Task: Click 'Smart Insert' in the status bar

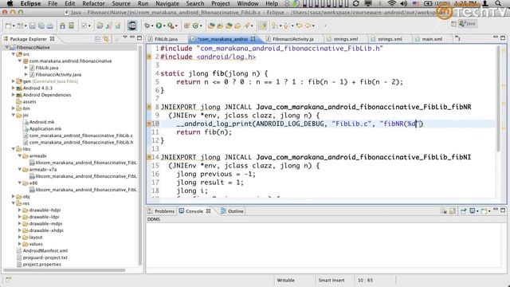Action: click(x=331, y=280)
